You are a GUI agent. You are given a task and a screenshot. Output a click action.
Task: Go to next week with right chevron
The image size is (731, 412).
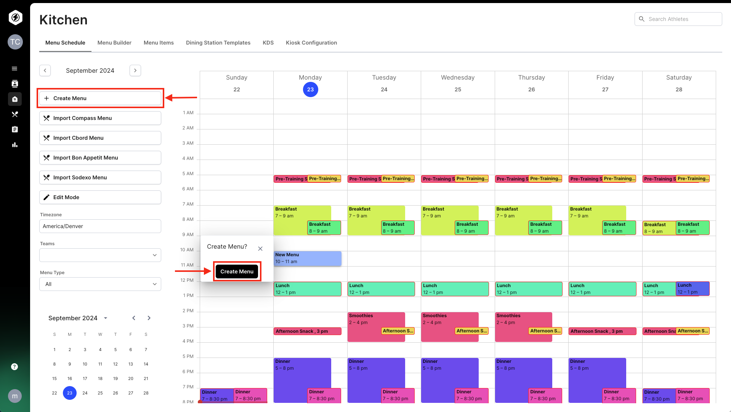[x=135, y=70]
